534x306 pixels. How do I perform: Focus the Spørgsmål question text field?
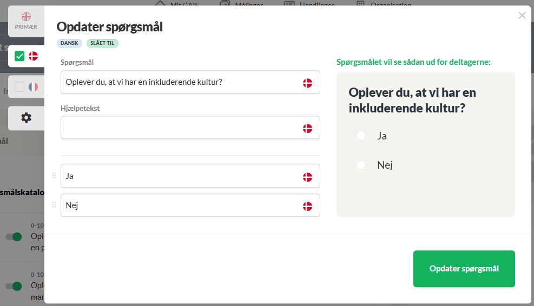tap(190, 82)
